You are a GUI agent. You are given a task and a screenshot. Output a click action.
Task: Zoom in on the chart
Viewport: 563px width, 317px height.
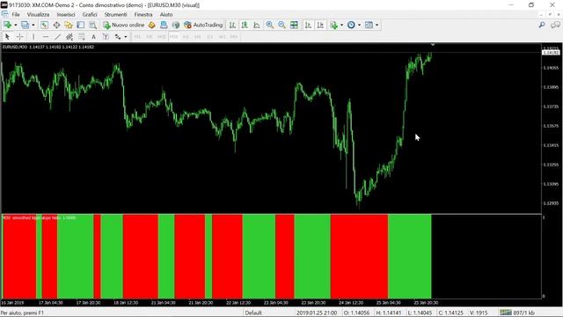coord(270,25)
